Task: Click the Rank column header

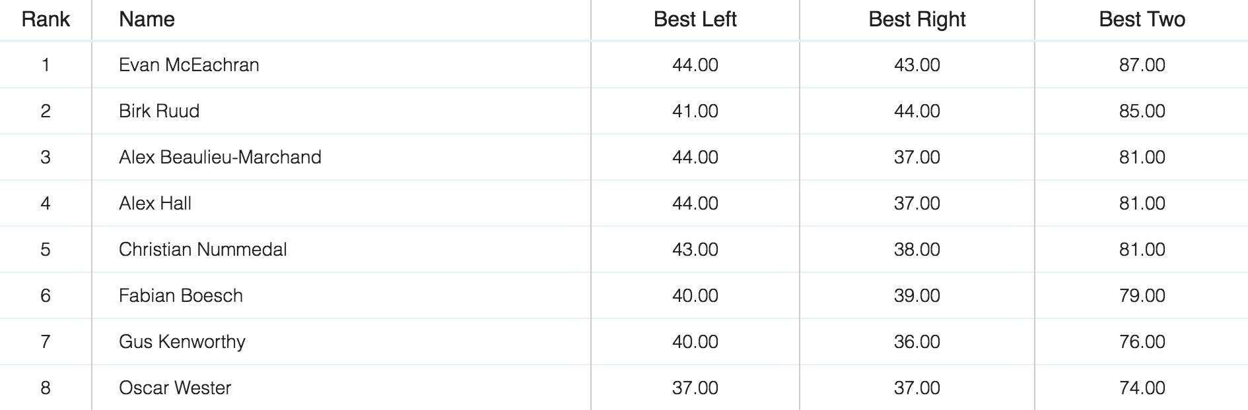Action: click(46, 19)
